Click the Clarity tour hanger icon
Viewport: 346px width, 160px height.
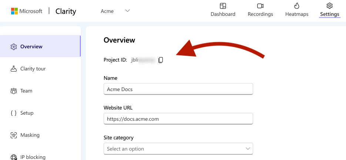14,69
